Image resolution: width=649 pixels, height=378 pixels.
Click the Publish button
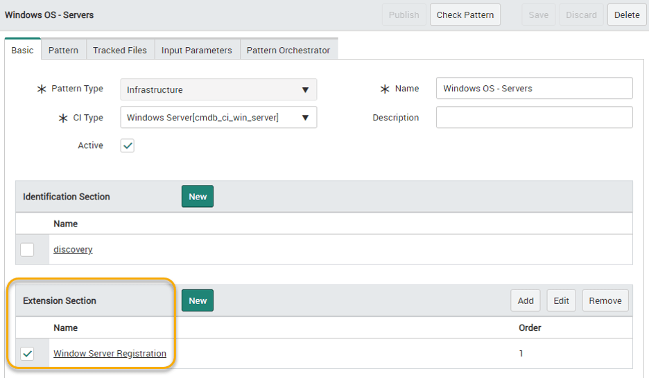(404, 15)
